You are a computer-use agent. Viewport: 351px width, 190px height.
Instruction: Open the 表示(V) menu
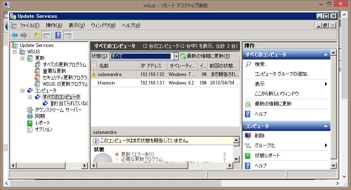(x=77, y=25)
